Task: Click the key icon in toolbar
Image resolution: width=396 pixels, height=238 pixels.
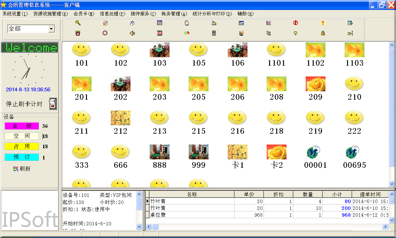Action: coord(78,23)
